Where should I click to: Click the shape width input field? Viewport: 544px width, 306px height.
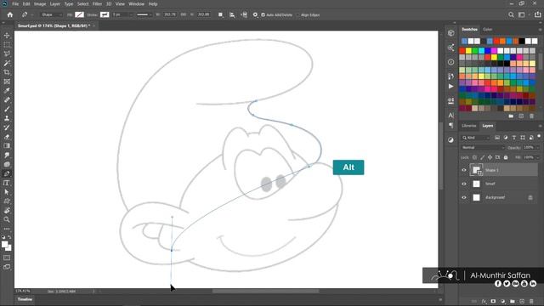tap(170, 14)
